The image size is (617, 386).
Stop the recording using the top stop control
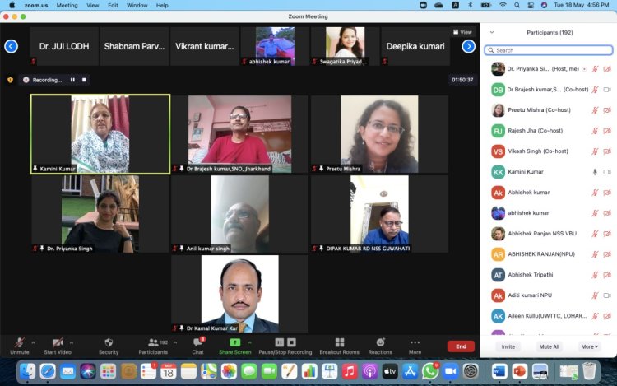click(x=84, y=80)
